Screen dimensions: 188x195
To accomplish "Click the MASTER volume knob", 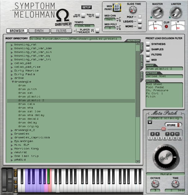I will (157, 13).
